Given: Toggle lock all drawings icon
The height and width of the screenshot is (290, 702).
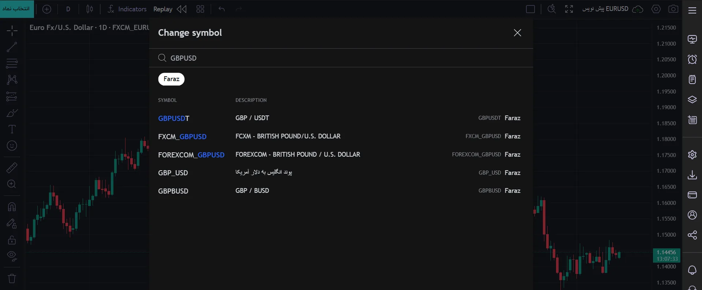Looking at the screenshot, I should tap(12, 240).
